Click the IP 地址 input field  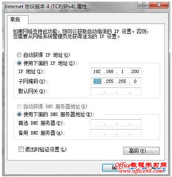pyautogui.click(x=116, y=71)
